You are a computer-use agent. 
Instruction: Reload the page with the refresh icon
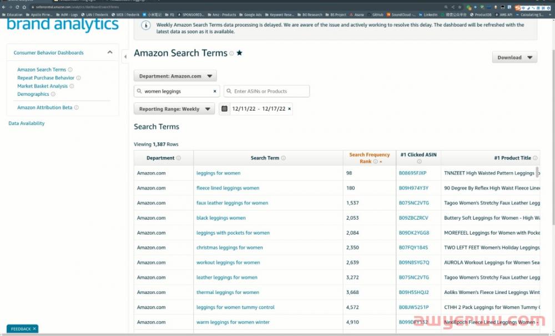17,7
